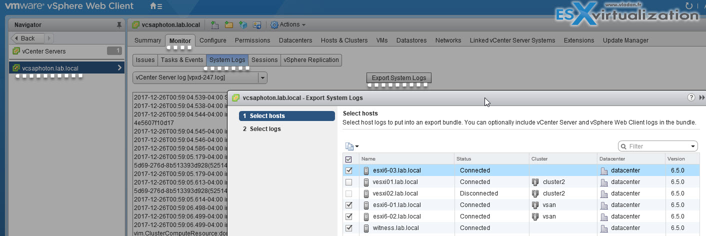Image resolution: width=706 pixels, height=236 pixels.
Task: Go to the Datacenters tab
Action: (295, 40)
